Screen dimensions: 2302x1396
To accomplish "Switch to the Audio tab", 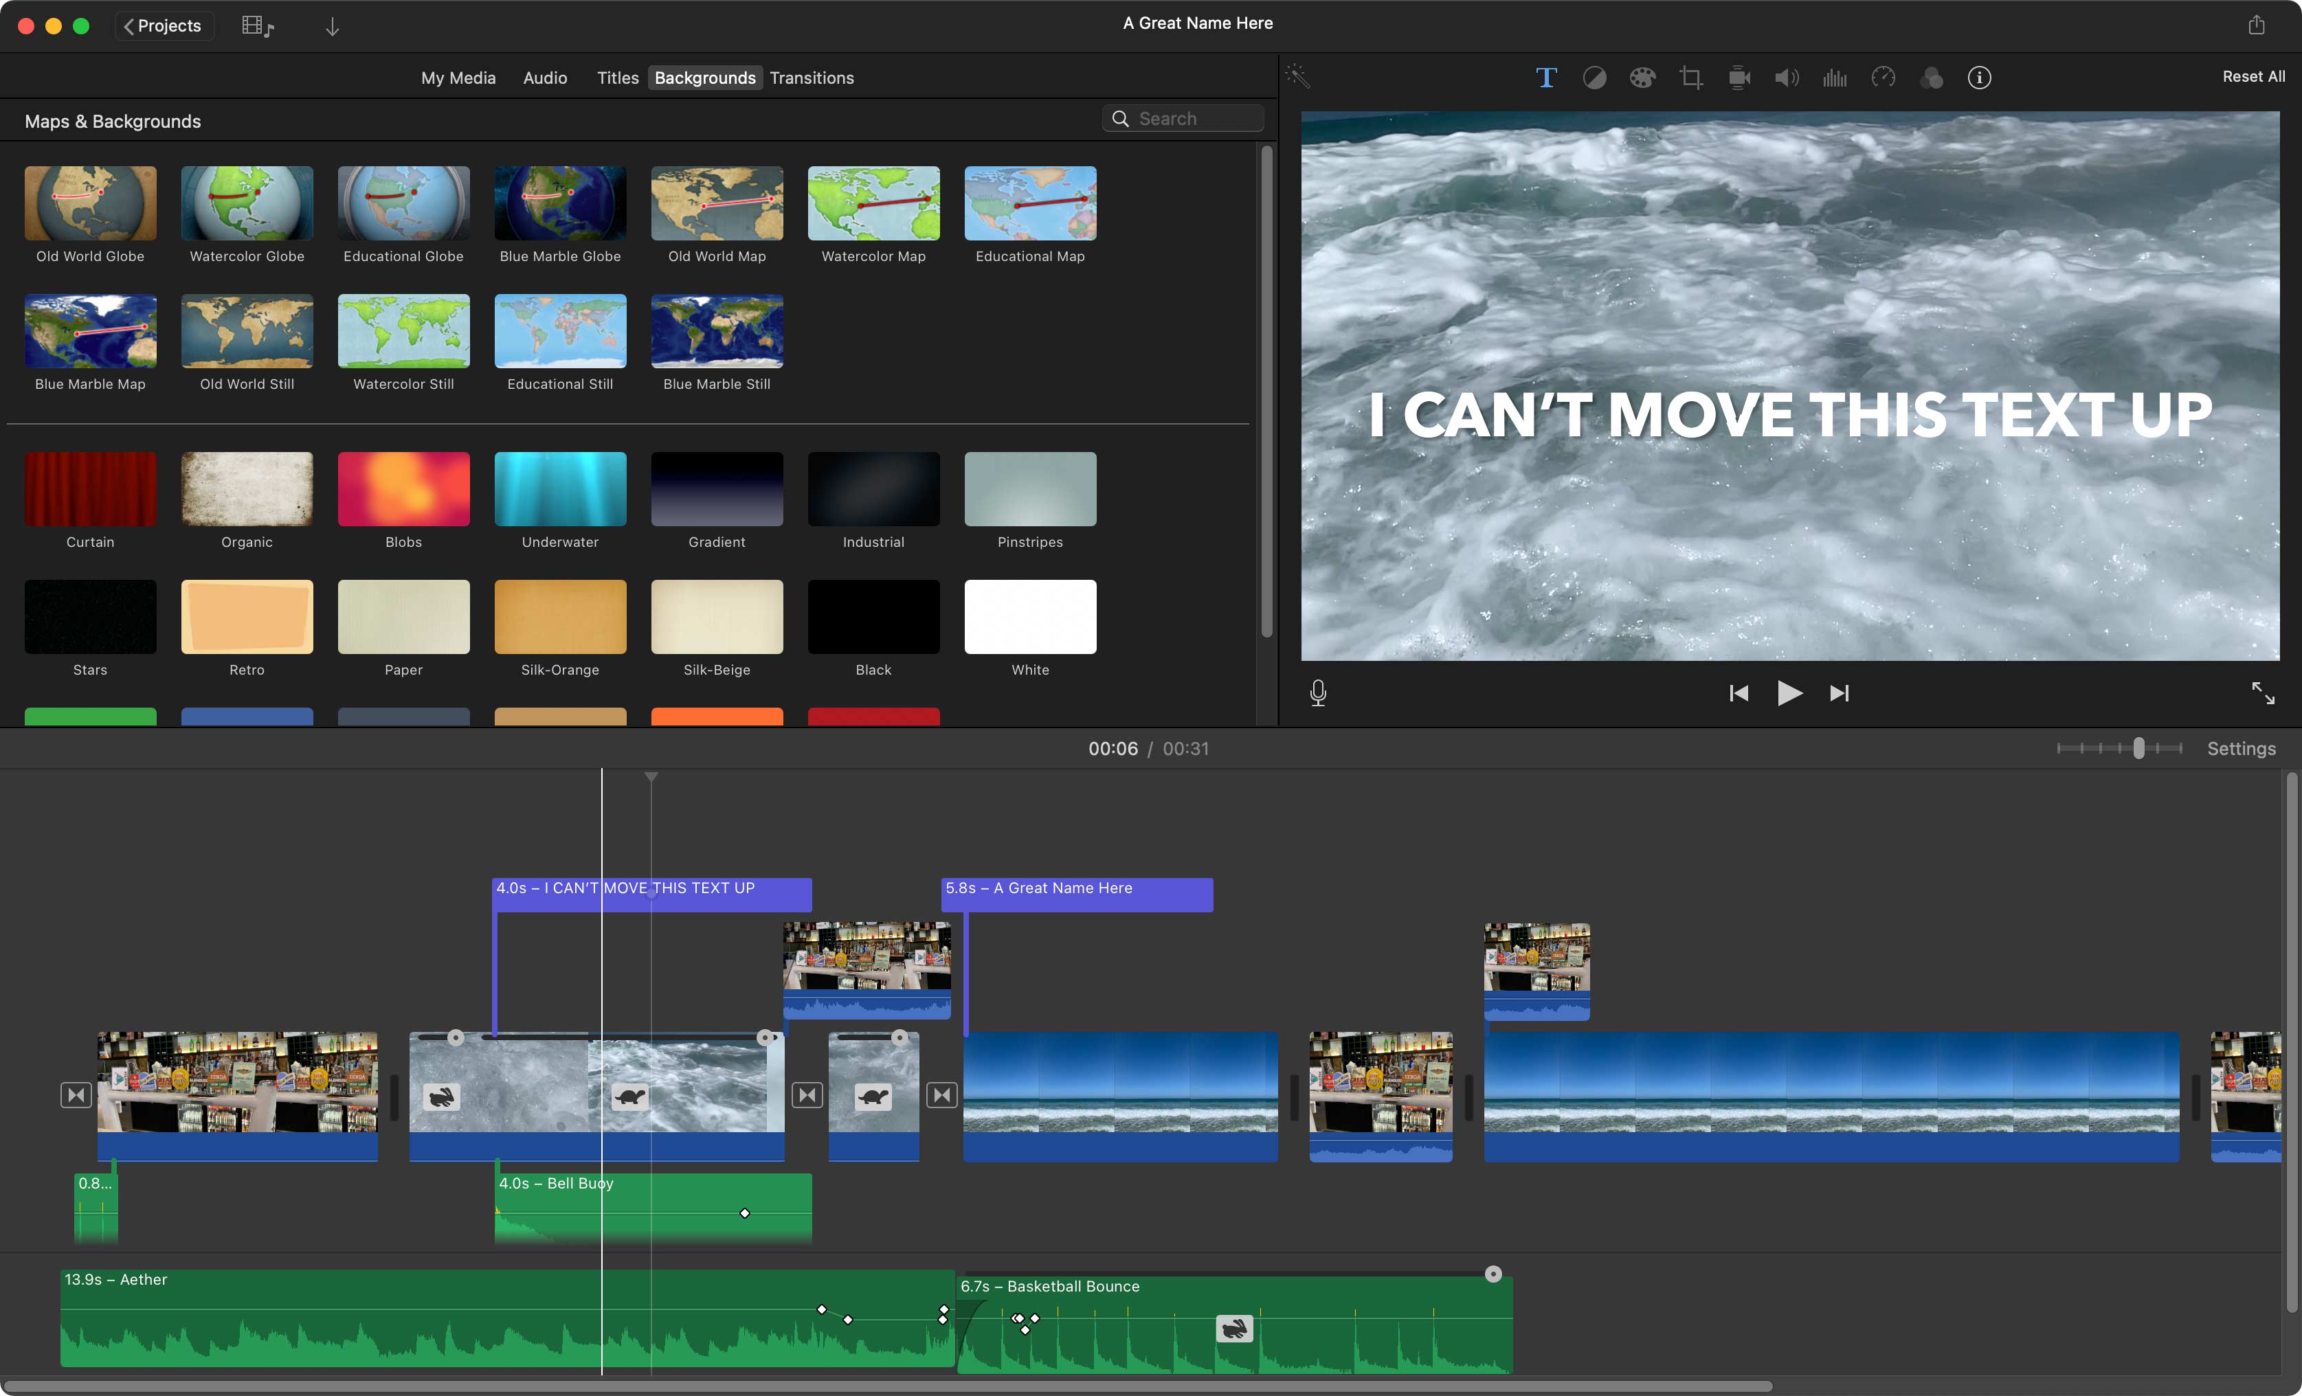I will pos(546,78).
